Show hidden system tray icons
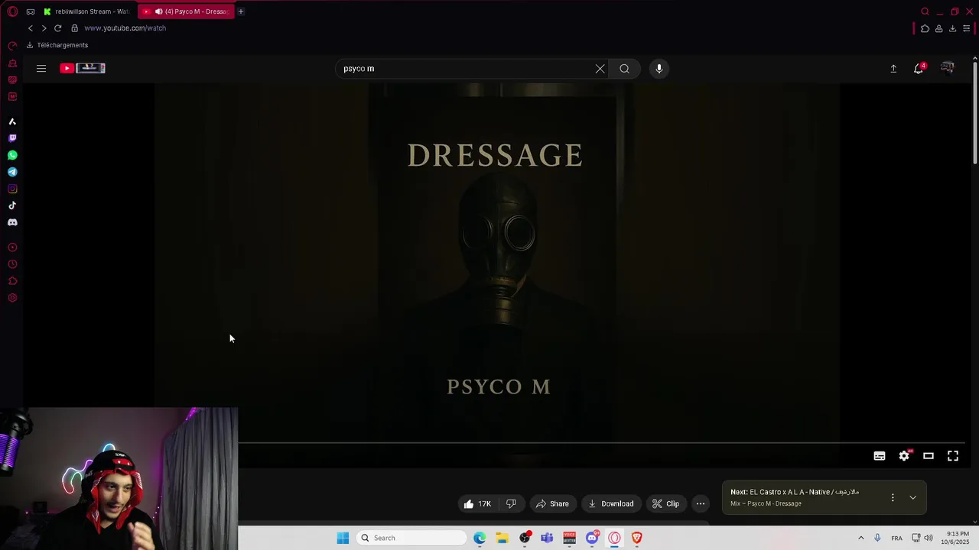 tap(860, 538)
